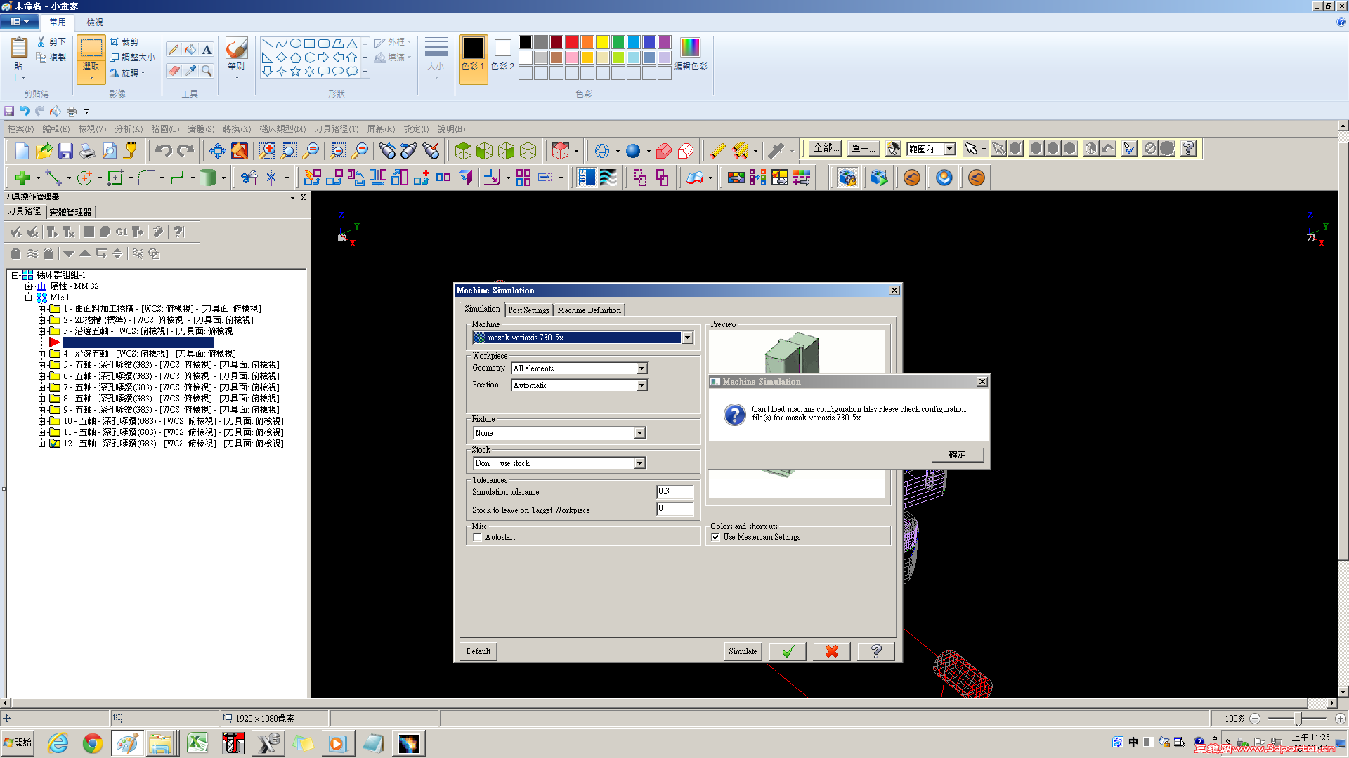1349x758 pixels.
Task: Select operation 12 五軸 深孔啄鑽 tree row
Action: pyautogui.click(x=173, y=444)
